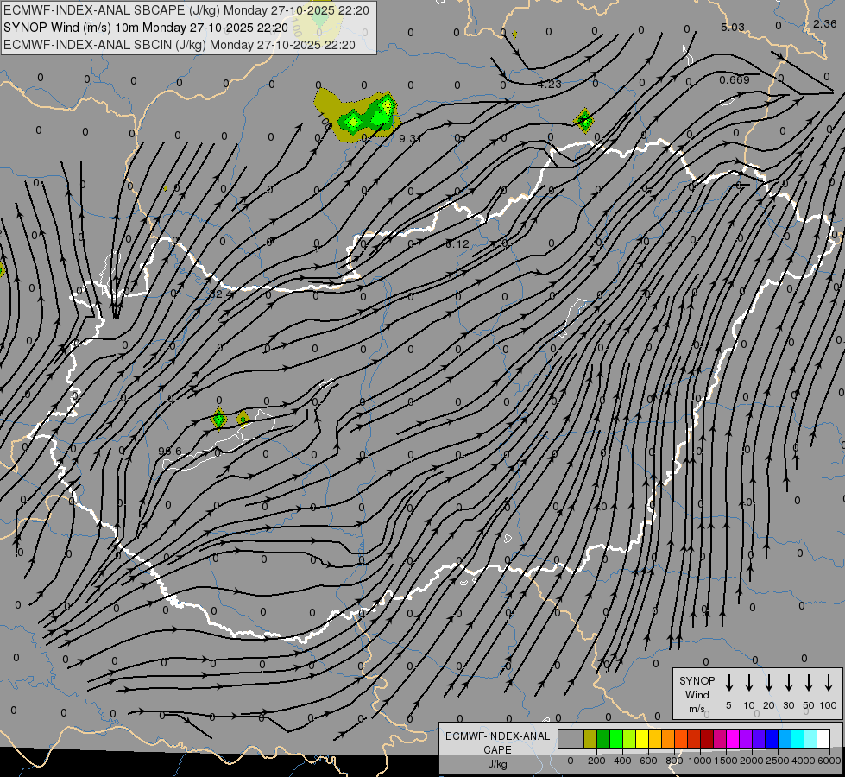Select the darker green diamond above the 99.6 label
845x777 pixels.
coord(218,419)
